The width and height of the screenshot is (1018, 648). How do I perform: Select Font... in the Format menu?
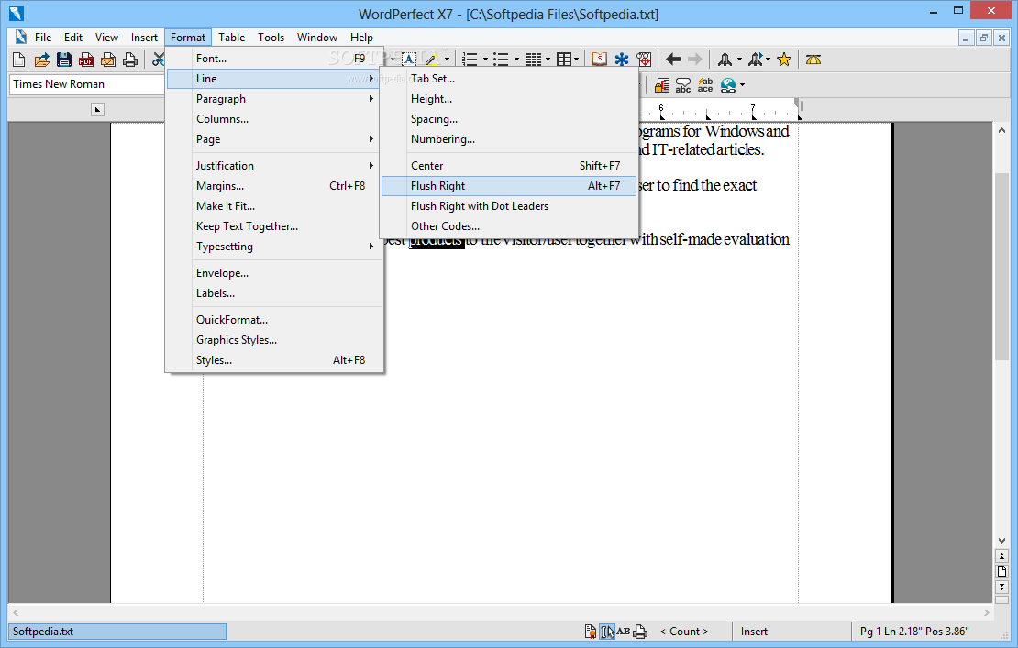coord(274,59)
